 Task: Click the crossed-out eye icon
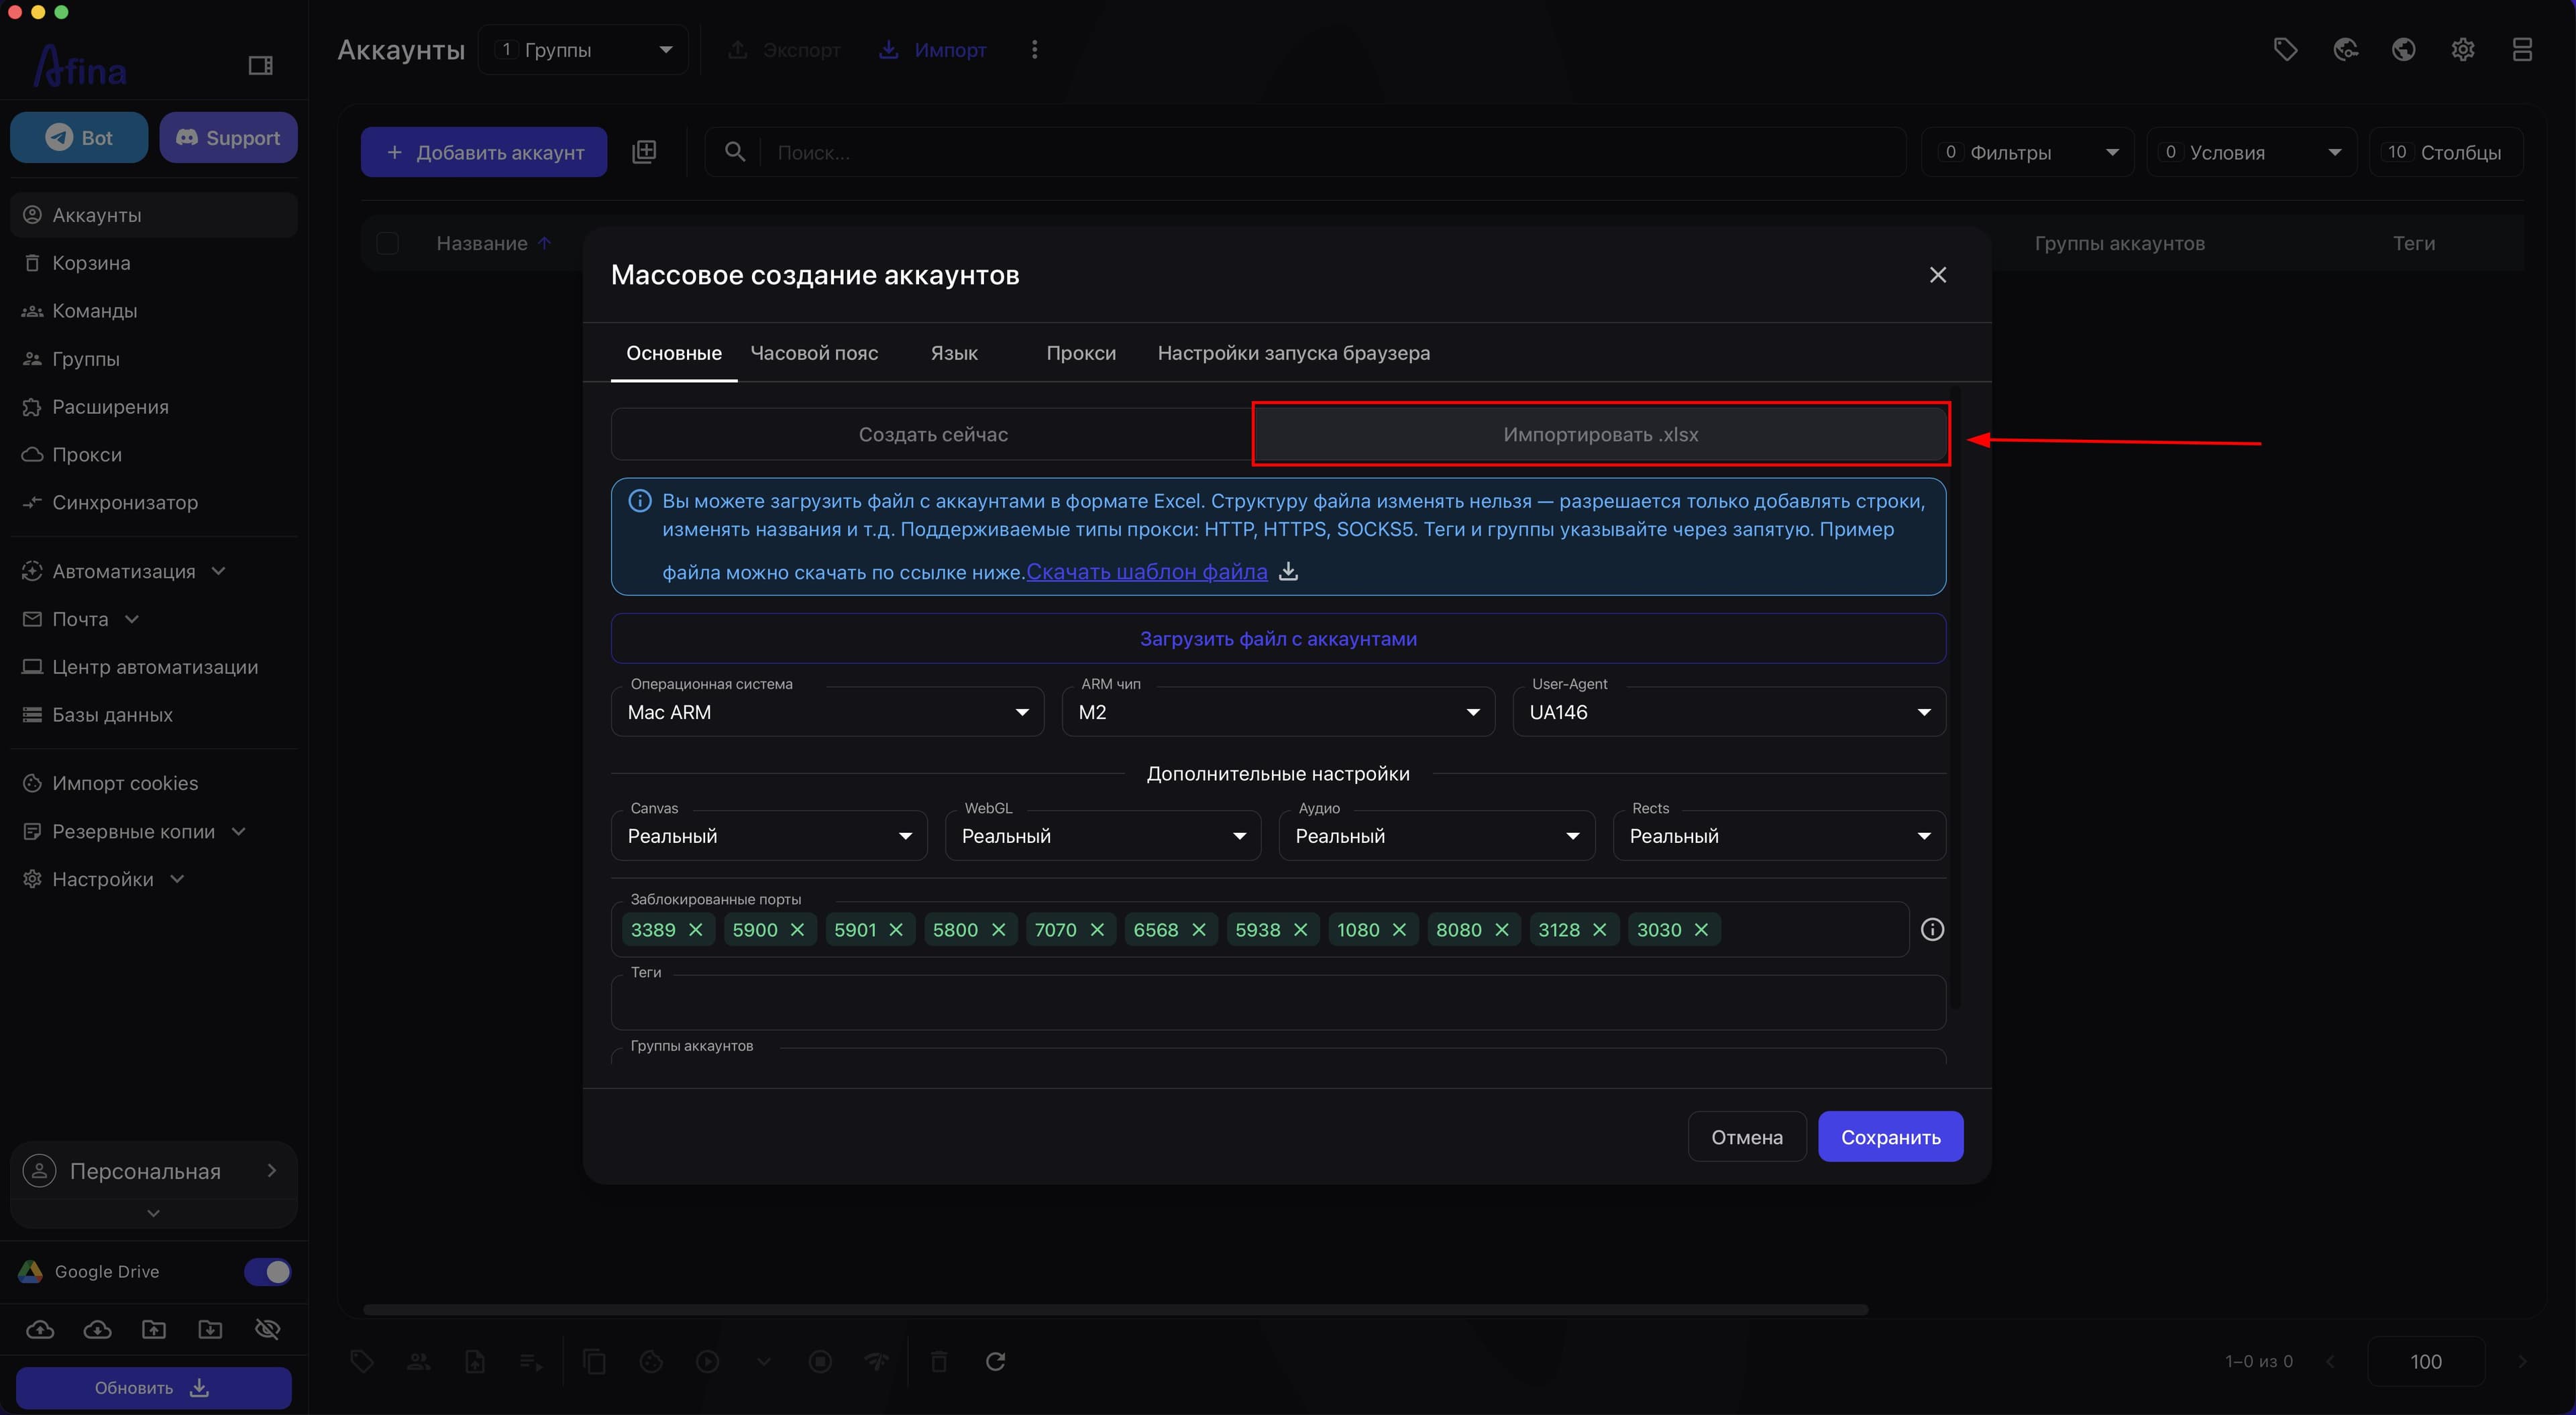point(267,1330)
